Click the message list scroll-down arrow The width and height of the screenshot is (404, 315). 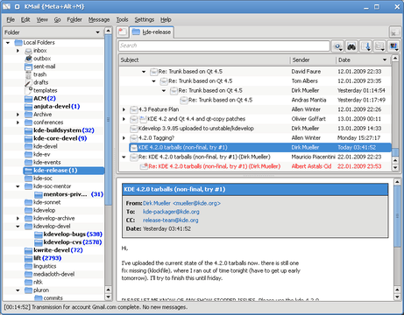[395, 168]
